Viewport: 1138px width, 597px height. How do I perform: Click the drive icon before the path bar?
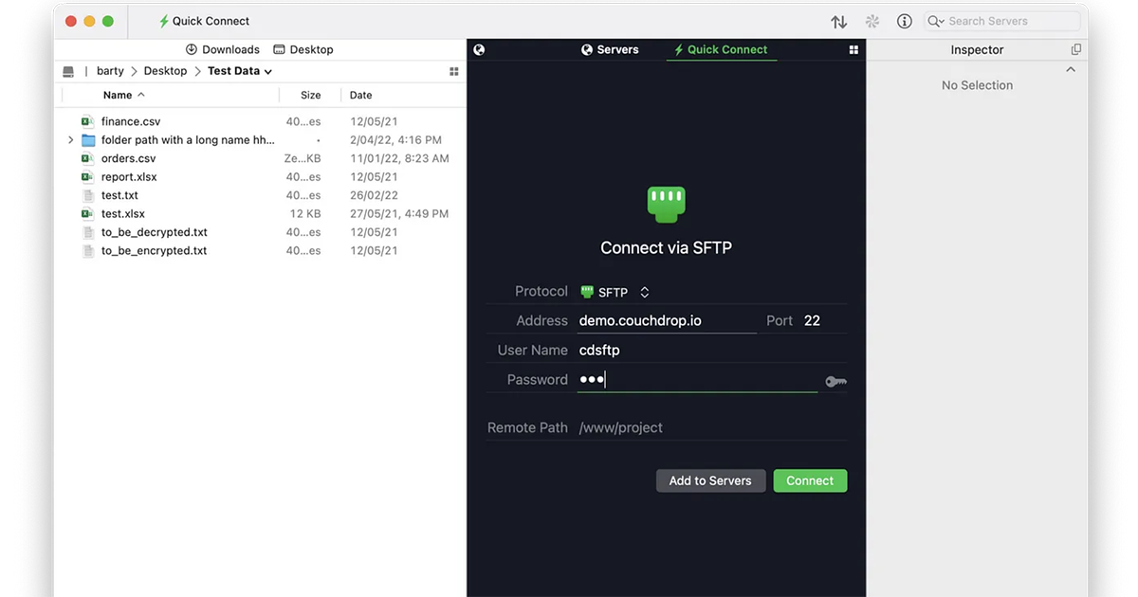pyautogui.click(x=67, y=70)
